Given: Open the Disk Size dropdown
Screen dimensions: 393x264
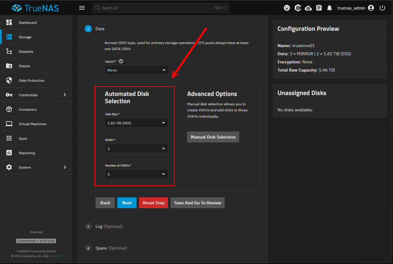Looking at the screenshot, I should [137, 123].
